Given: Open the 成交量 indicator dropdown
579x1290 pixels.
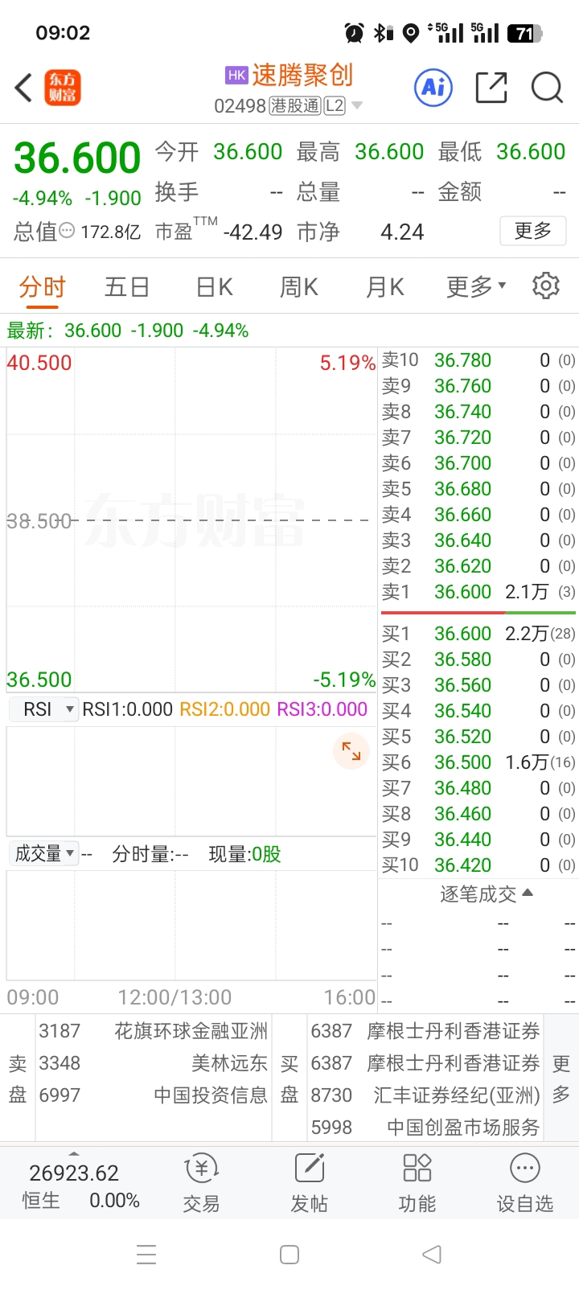Looking at the screenshot, I should point(43,854).
